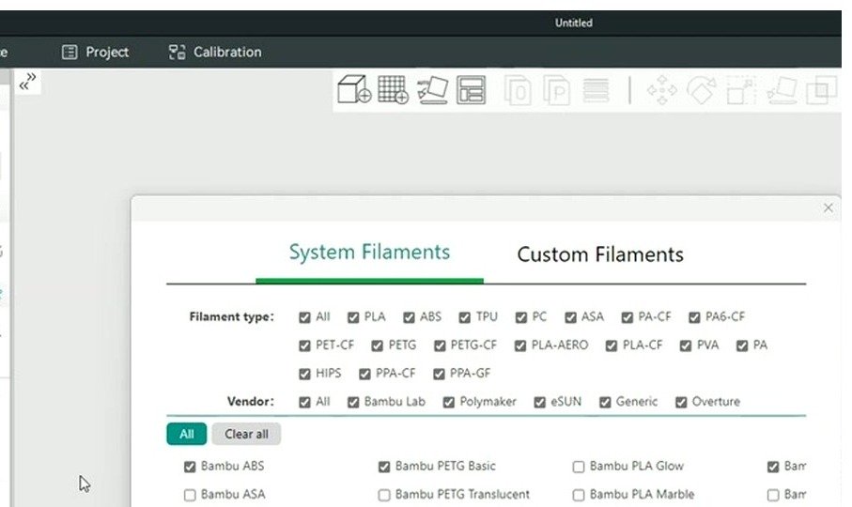The height and width of the screenshot is (507, 852).
Task: Select the Move tool icon
Action: click(x=662, y=90)
